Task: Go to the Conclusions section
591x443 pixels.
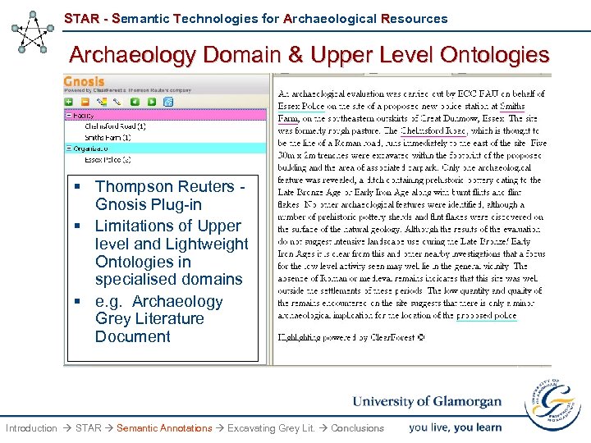Action: 357,428
